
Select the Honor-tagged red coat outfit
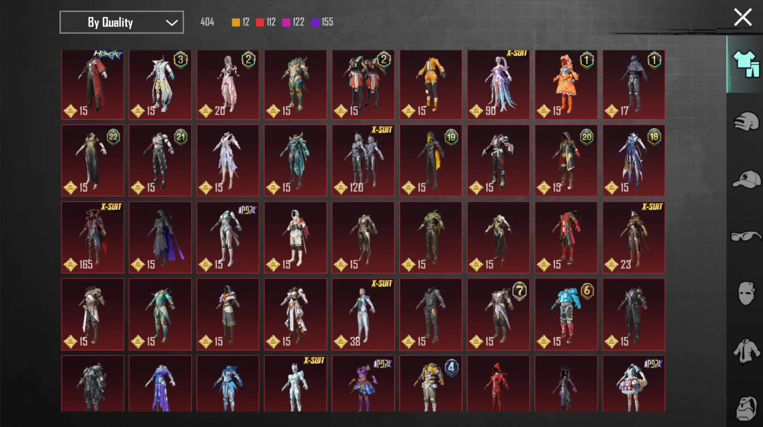click(93, 85)
